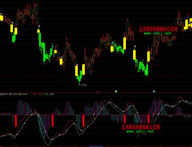Click the yellow candle directly above 19.62 label

pyautogui.click(x=77, y=71)
